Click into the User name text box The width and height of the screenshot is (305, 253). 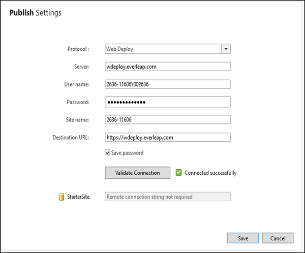point(168,84)
